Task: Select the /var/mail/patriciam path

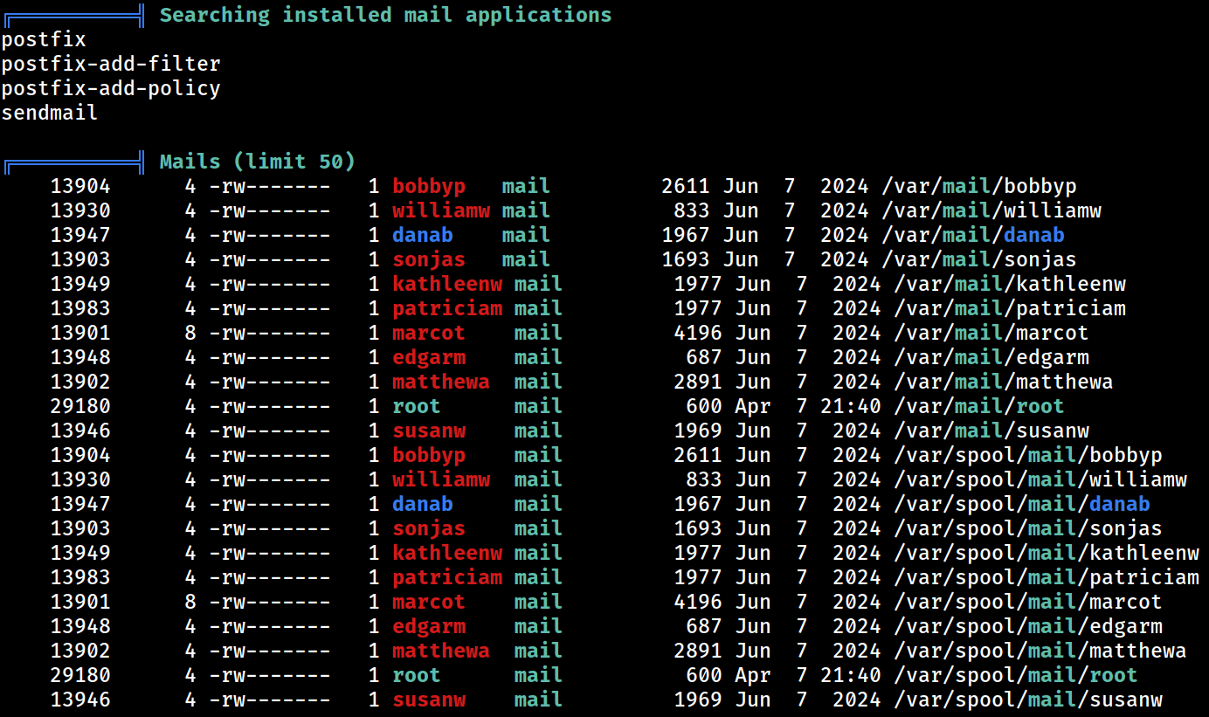Action: 1010,308
